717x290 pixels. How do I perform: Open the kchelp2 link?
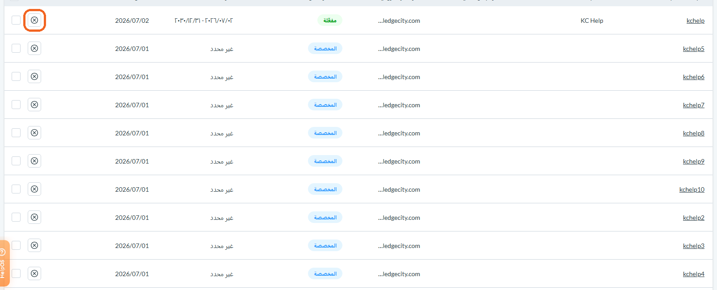click(693, 218)
